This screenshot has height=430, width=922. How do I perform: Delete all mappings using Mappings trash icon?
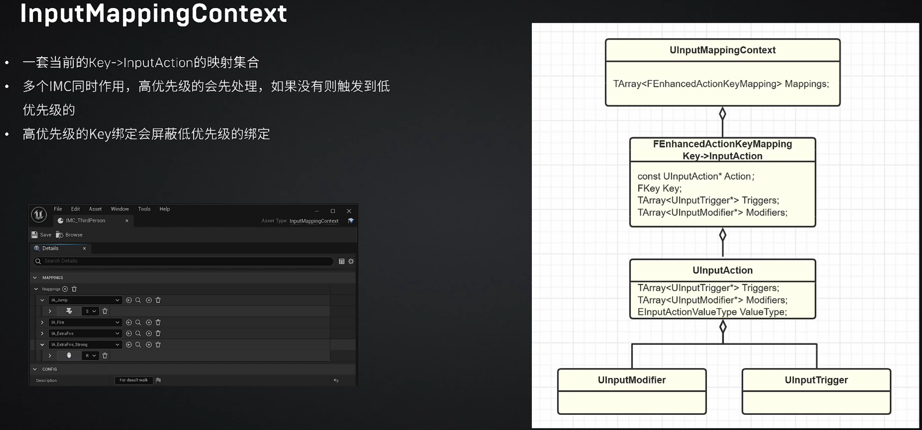coord(74,289)
